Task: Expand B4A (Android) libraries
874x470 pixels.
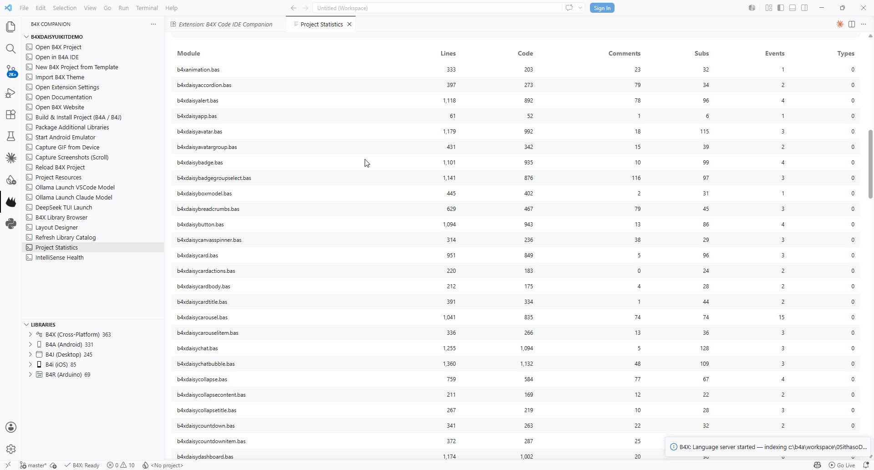Action: [30, 344]
